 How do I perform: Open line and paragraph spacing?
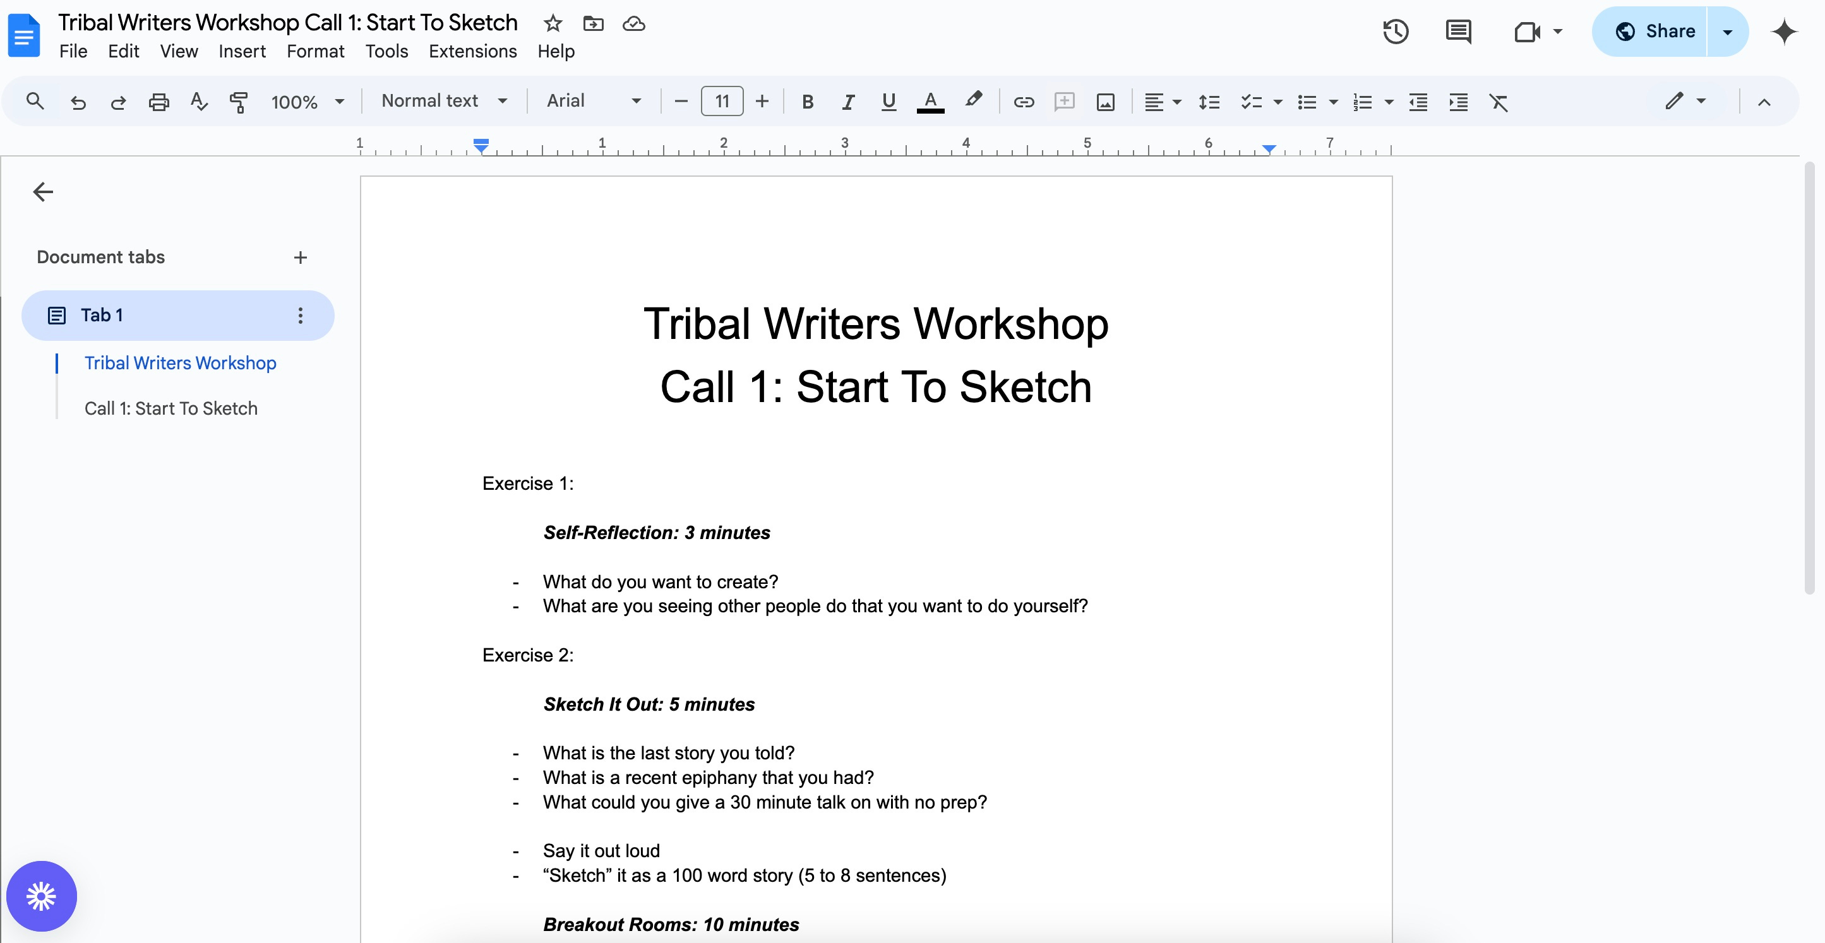pos(1209,102)
